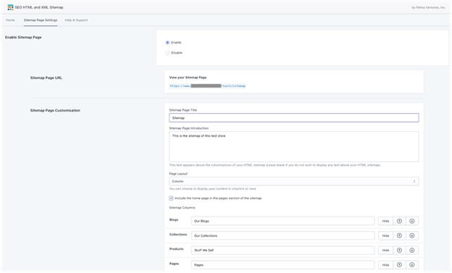Move Products column down with arrow icon

tap(412, 251)
